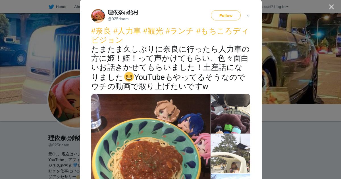The image size is (341, 179).
Task: Follow the user 理依奈@飴村
Action: tap(226, 15)
